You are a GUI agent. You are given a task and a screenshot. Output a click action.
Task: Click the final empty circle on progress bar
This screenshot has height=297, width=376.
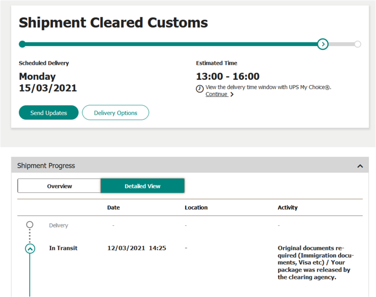click(357, 44)
